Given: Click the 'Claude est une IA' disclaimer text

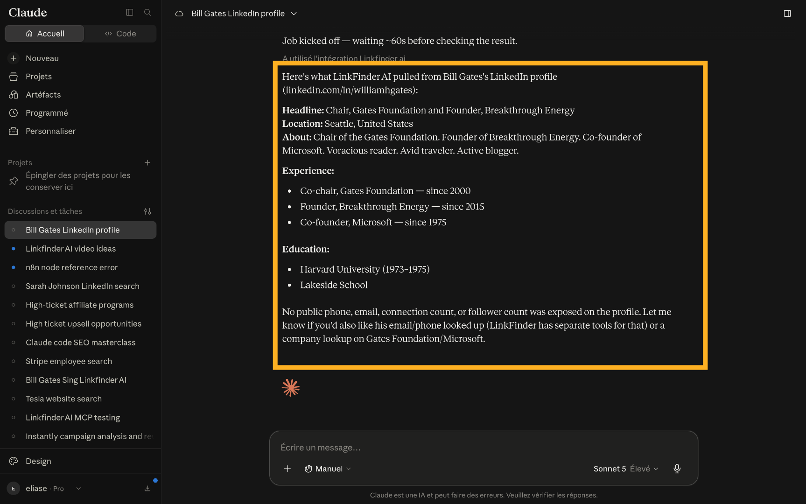Looking at the screenshot, I should click(484, 495).
